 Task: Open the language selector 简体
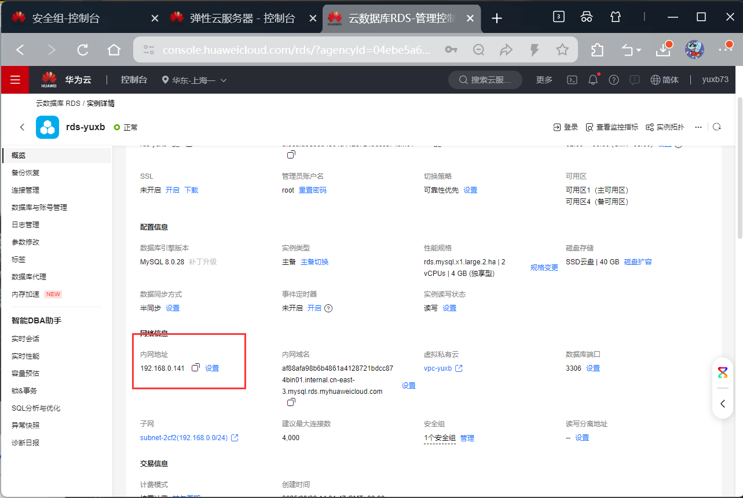[x=664, y=80]
